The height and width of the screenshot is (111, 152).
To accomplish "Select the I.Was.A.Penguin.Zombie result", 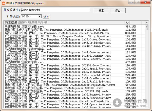I will pyautogui.click(x=58, y=36).
